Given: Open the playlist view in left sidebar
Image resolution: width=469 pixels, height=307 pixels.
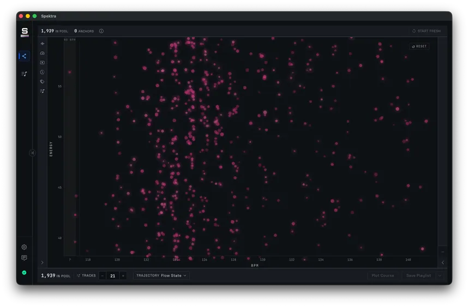Looking at the screenshot, I should (x=24, y=74).
